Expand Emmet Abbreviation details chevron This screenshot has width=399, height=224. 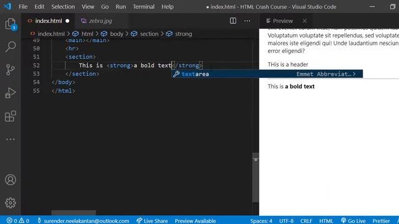click(354, 74)
